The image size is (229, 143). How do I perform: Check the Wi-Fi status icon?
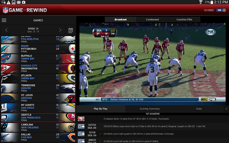201,2
